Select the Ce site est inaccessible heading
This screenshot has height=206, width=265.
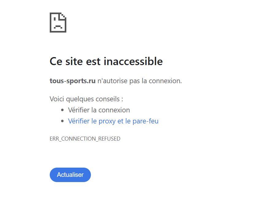pyautogui.click(x=106, y=61)
